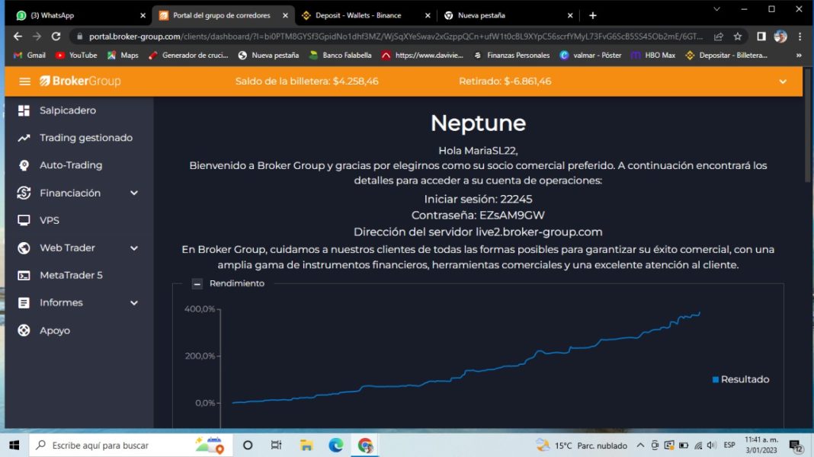This screenshot has width=814, height=457.
Task: Open the MetaTrader 5 terminal icon
Action: (x=24, y=276)
